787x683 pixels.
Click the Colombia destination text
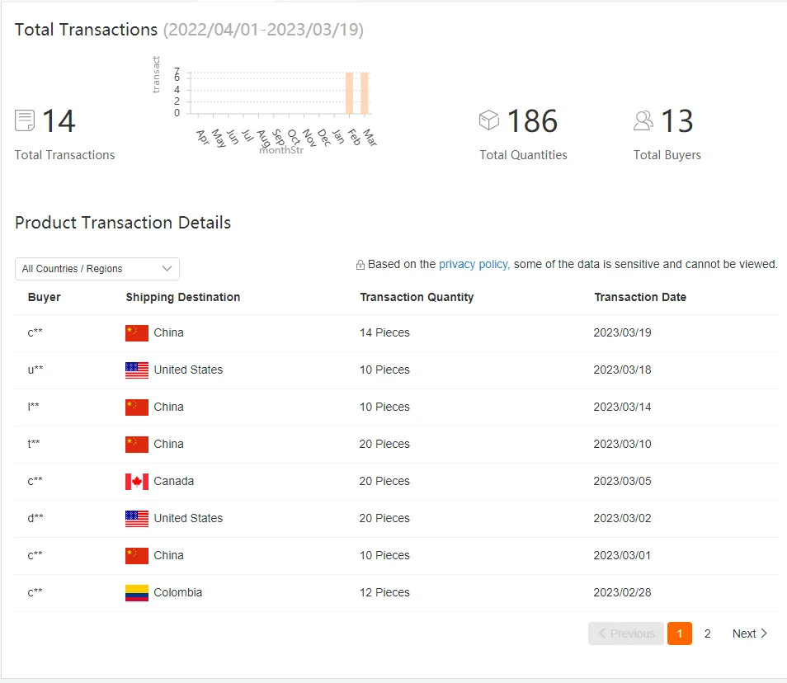tap(177, 592)
